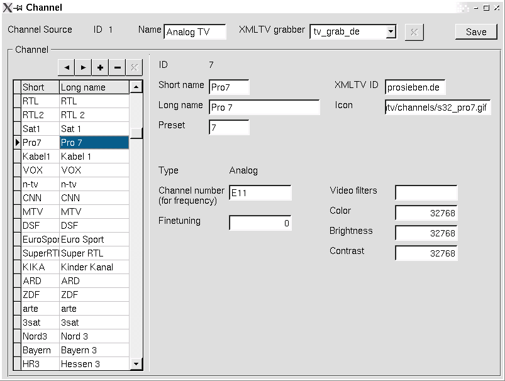Click the Brightness value field
The image size is (505, 381).
[426, 233]
